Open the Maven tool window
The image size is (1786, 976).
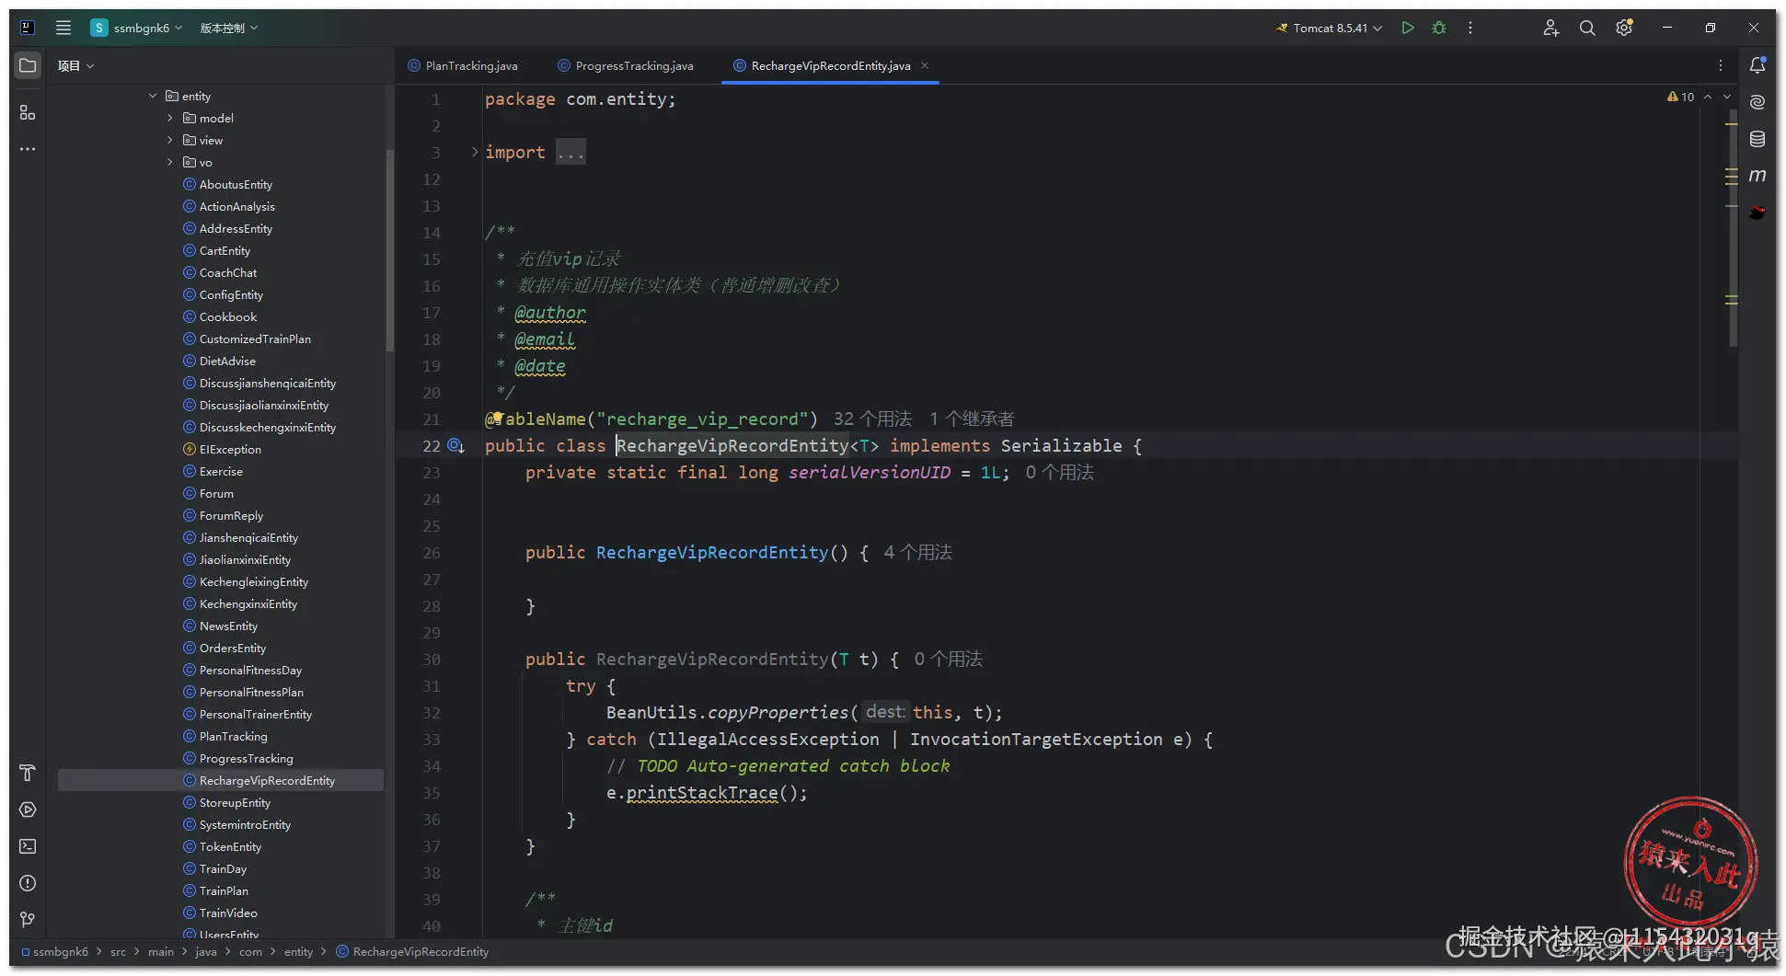click(1757, 176)
